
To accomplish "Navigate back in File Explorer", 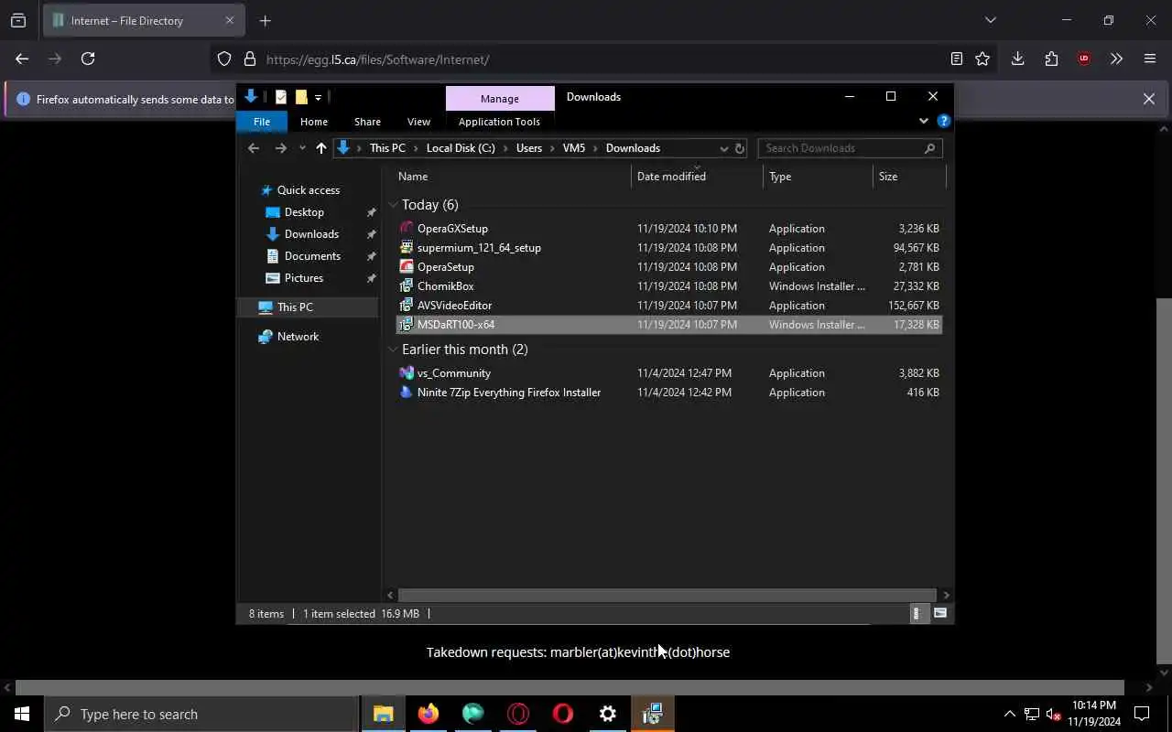I will click(254, 148).
